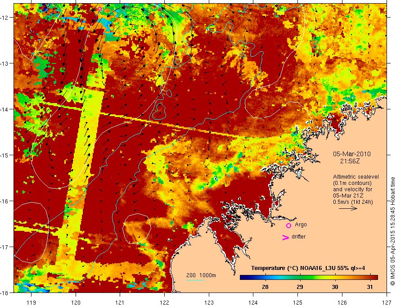Click the "28" color bar tick label
Screen dimensions: 396x306
point(265,287)
